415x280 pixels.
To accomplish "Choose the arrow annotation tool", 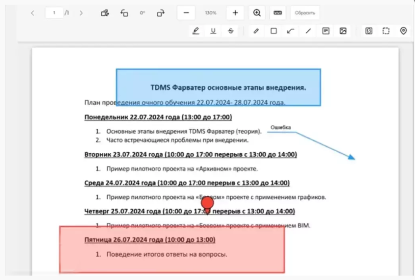I will pyautogui.click(x=291, y=31).
